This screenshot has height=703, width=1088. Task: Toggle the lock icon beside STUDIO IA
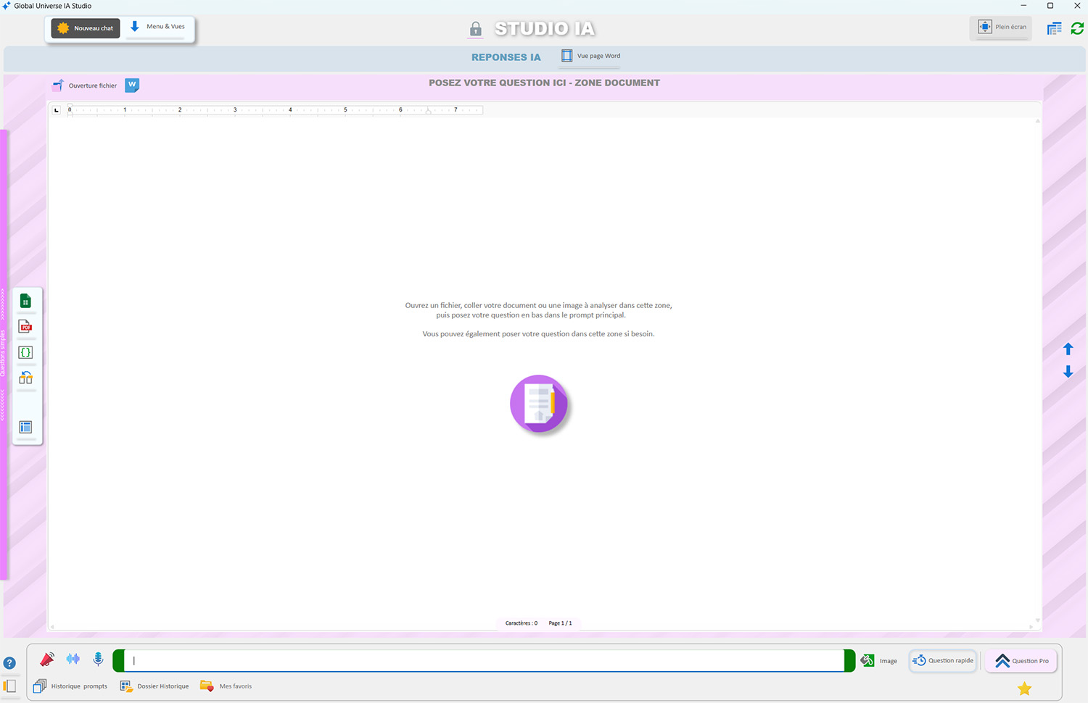tap(475, 29)
